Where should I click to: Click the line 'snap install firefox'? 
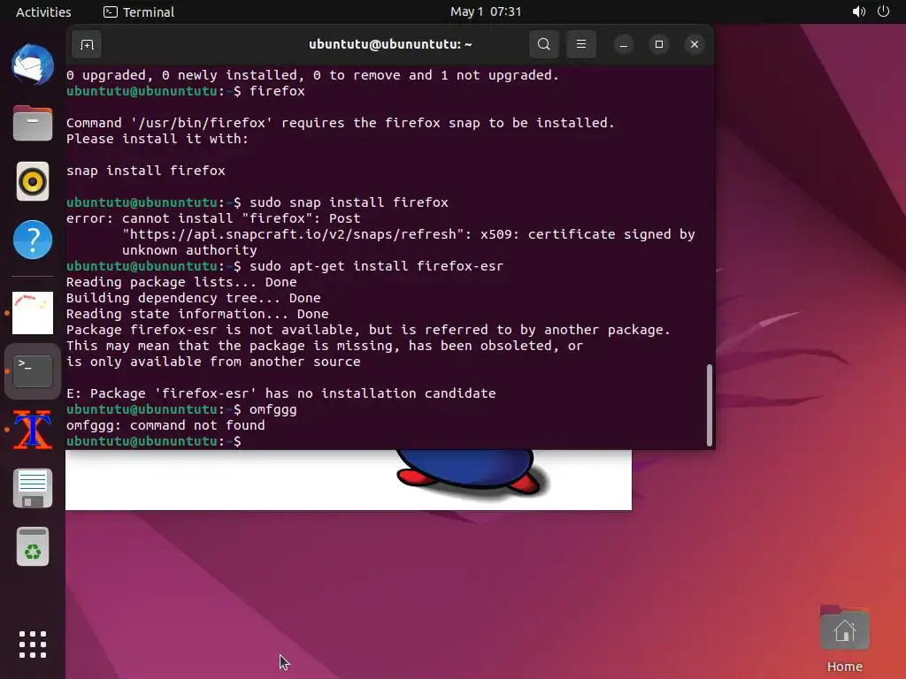pyautogui.click(x=146, y=171)
